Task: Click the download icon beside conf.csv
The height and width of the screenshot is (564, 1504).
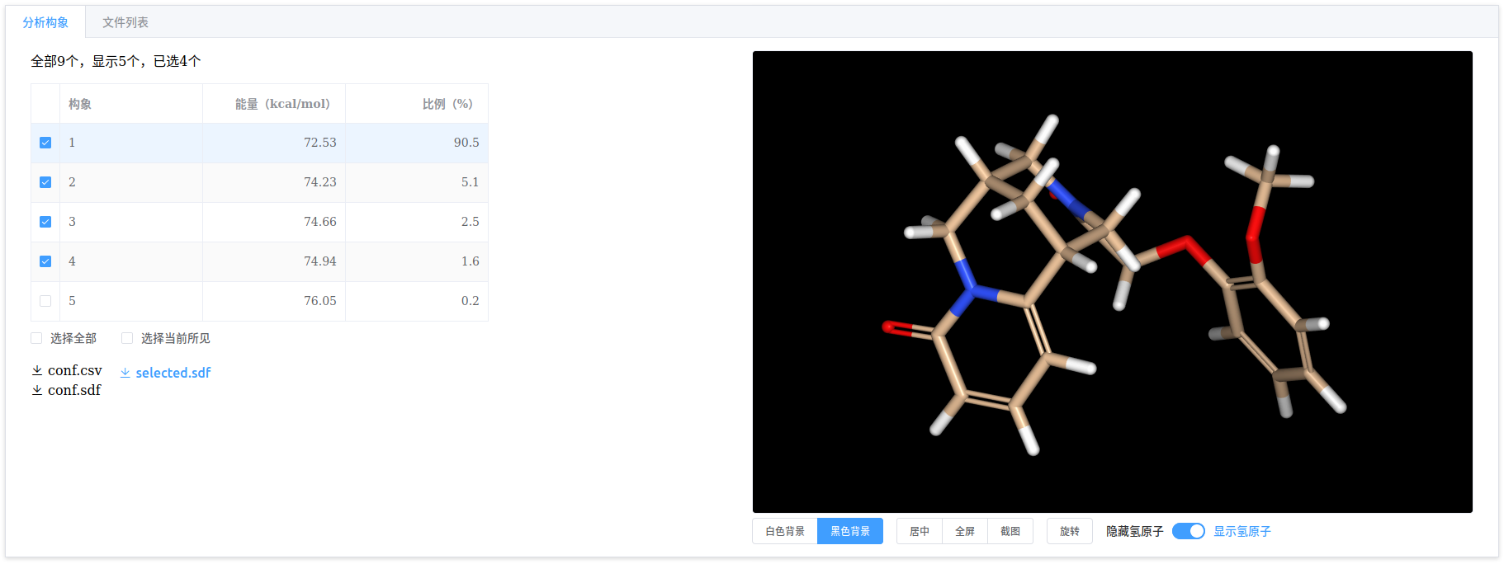Action: (37, 371)
